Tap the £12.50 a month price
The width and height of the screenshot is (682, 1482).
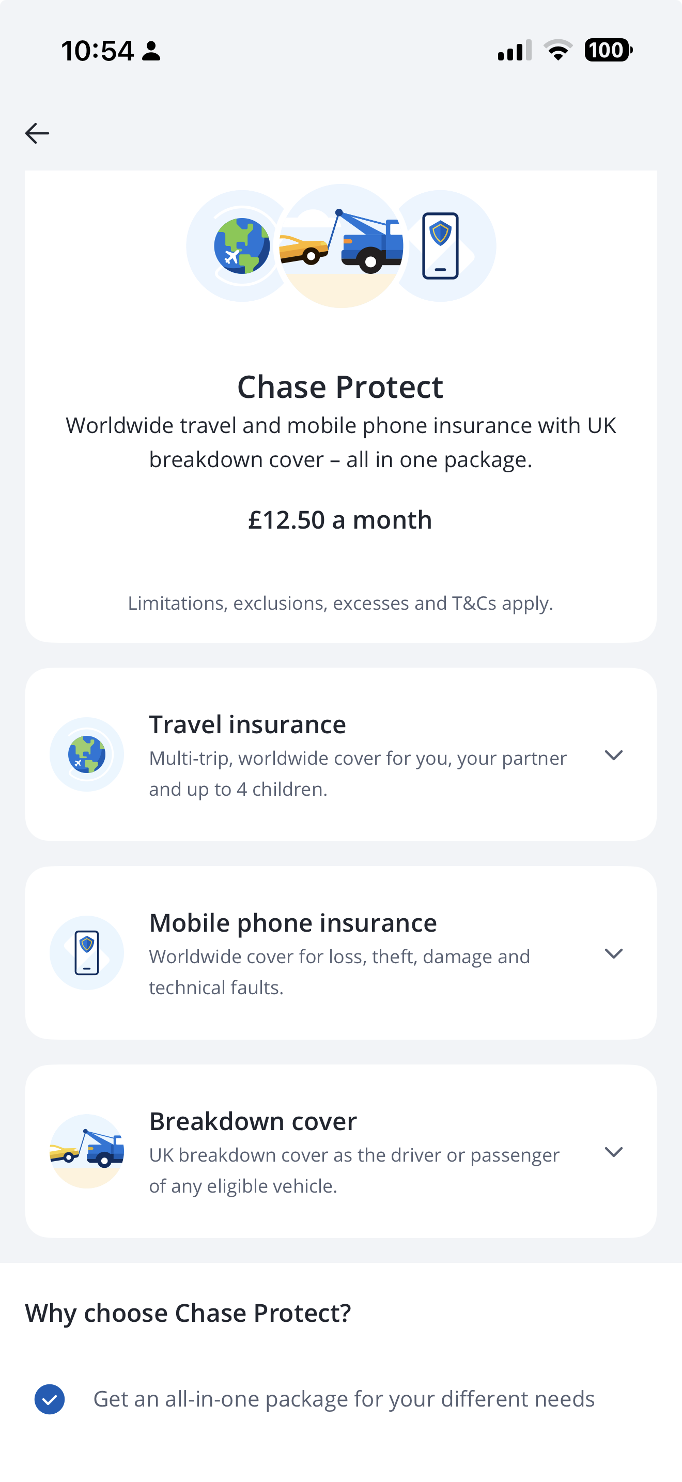[x=340, y=519]
